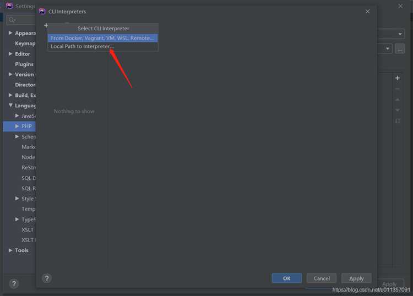The image size is (413, 296).
Task: Expand the Style Sheets node
Action: (17, 198)
